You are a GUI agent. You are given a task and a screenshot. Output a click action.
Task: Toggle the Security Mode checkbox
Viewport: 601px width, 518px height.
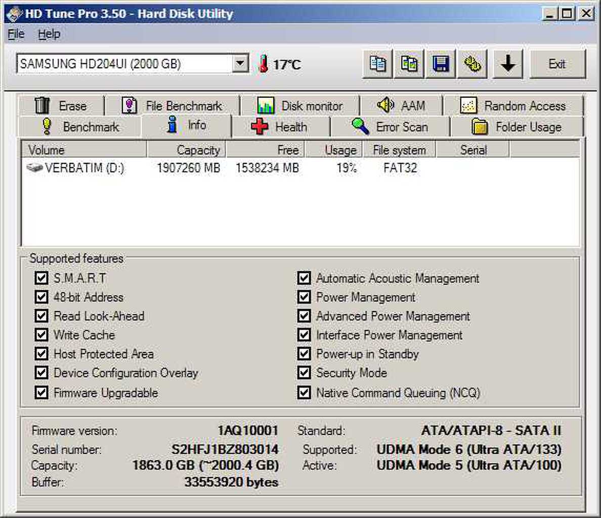pyautogui.click(x=304, y=372)
